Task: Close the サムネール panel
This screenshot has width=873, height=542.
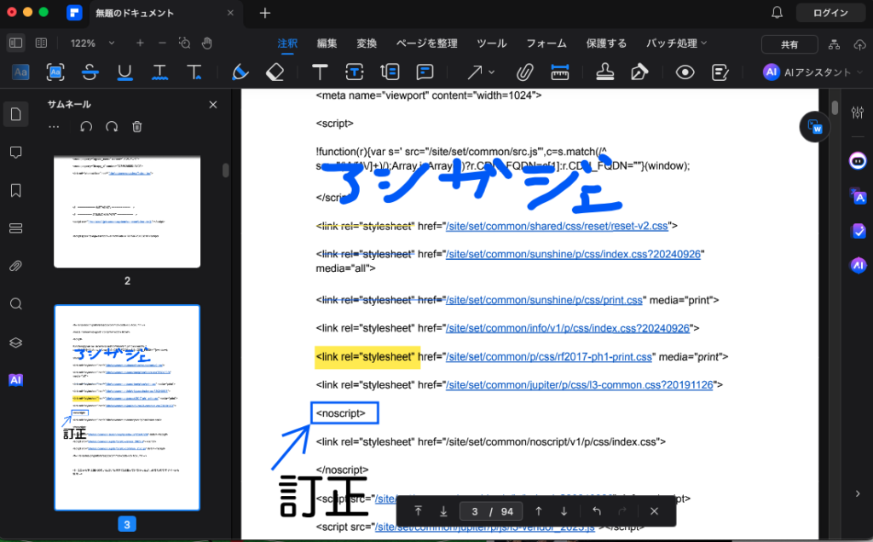Action: click(212, 105)
